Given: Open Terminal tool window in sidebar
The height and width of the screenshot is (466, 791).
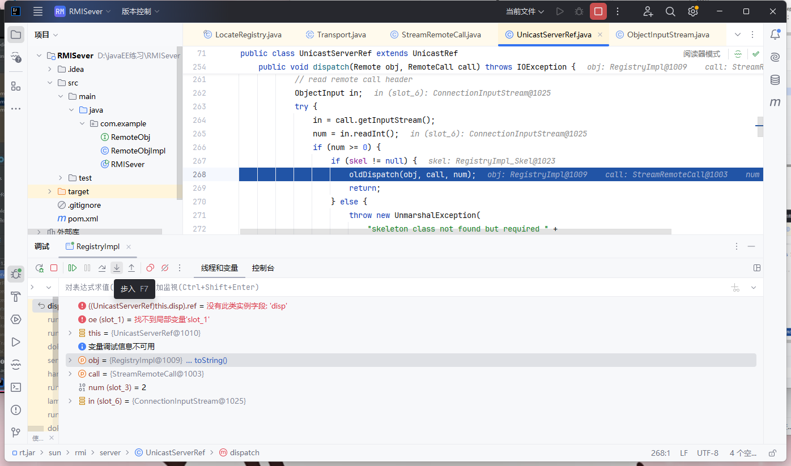Looking at the screenshot, I should click(16, 387).
